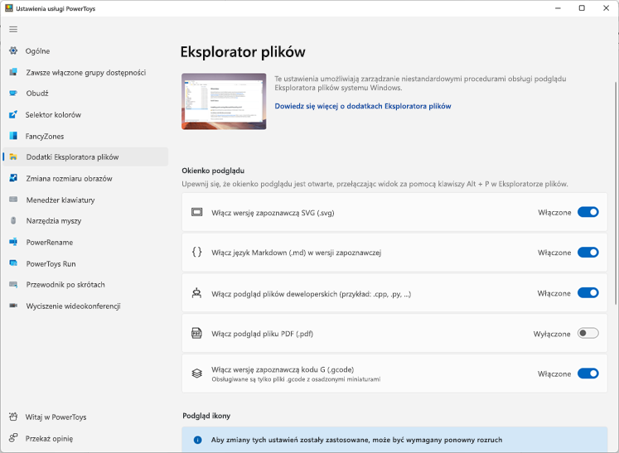Click the Podgląd ikony section header

coord(206,416)
